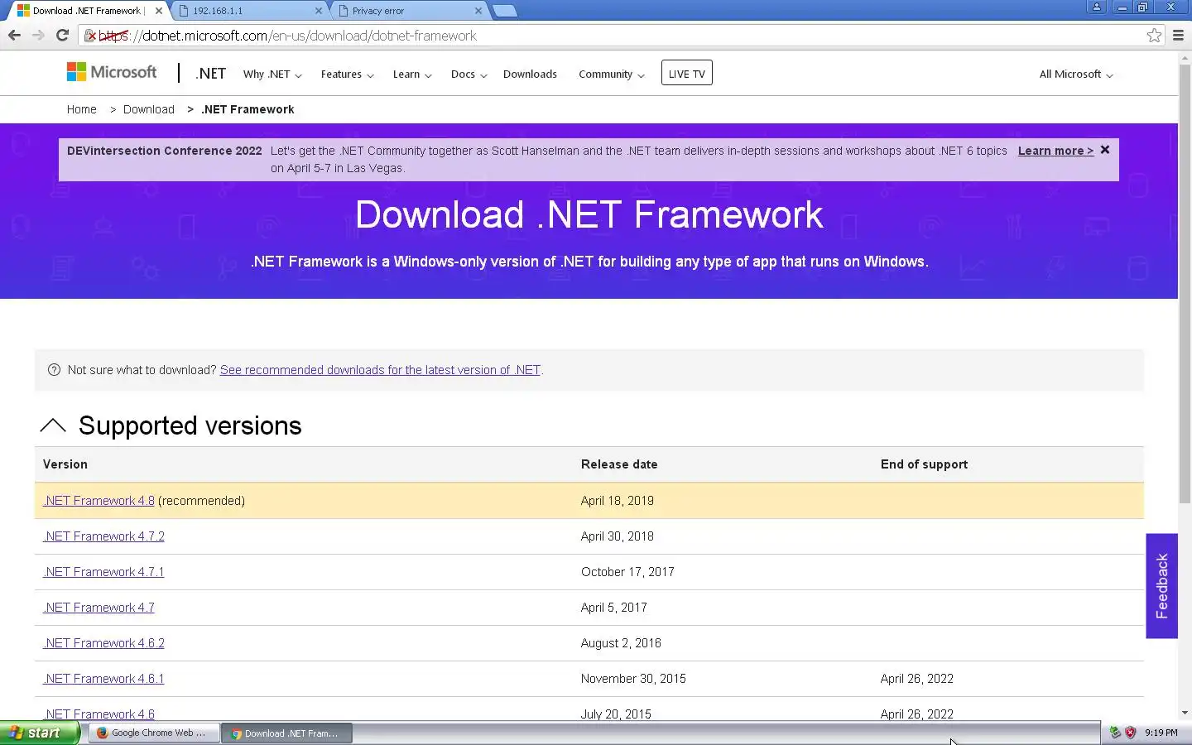This screenshot has width=1192, height=745.
Task: Click April 26, 2022 in the 4.6.1 row
Action: pyautogui.click(x=917, y=679)
